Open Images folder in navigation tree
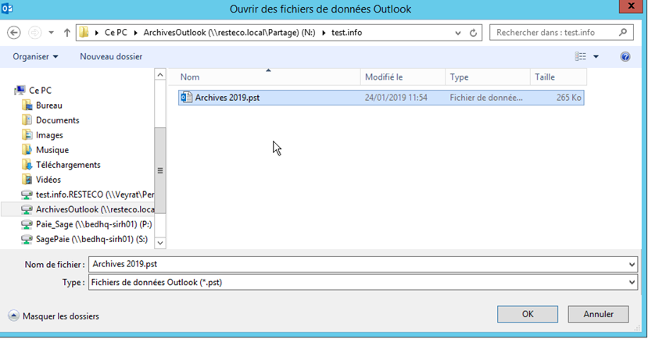 pos(49,135)
